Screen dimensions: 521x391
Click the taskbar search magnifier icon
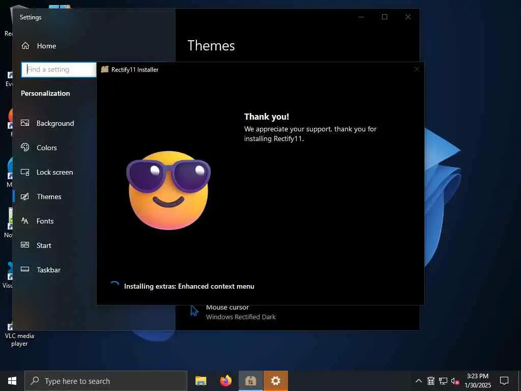coord(35,381)
